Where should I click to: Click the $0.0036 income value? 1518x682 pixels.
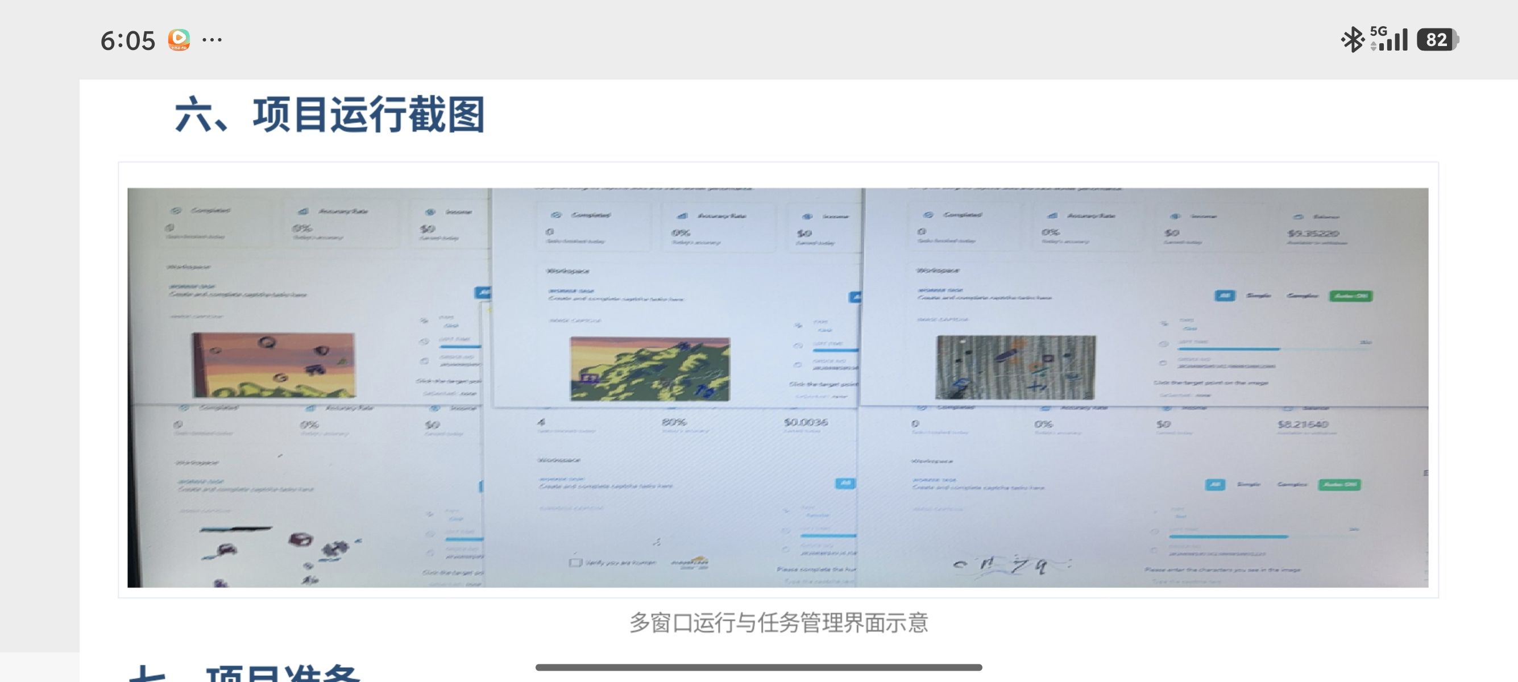(x=806, y=422)
